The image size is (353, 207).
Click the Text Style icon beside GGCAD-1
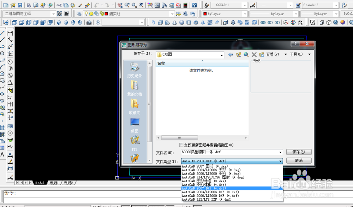click(207, 5)
